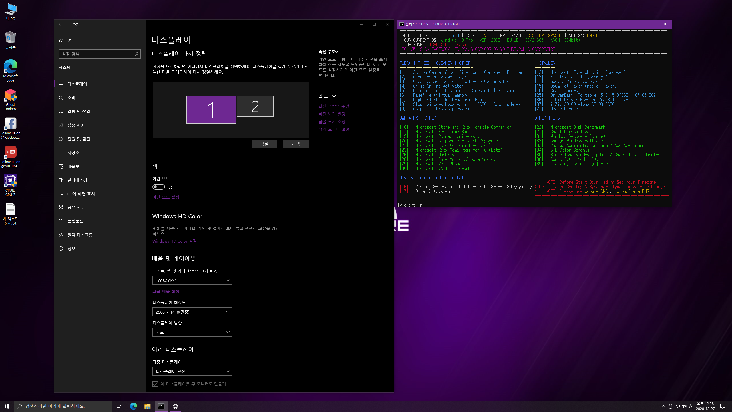This screenshot has height=412, width=732.
Task: Click Task View taskbar icon
Action: [119, 406]
